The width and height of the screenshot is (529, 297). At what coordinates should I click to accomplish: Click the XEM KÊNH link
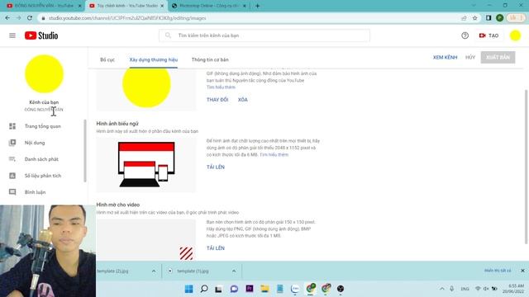445,57
